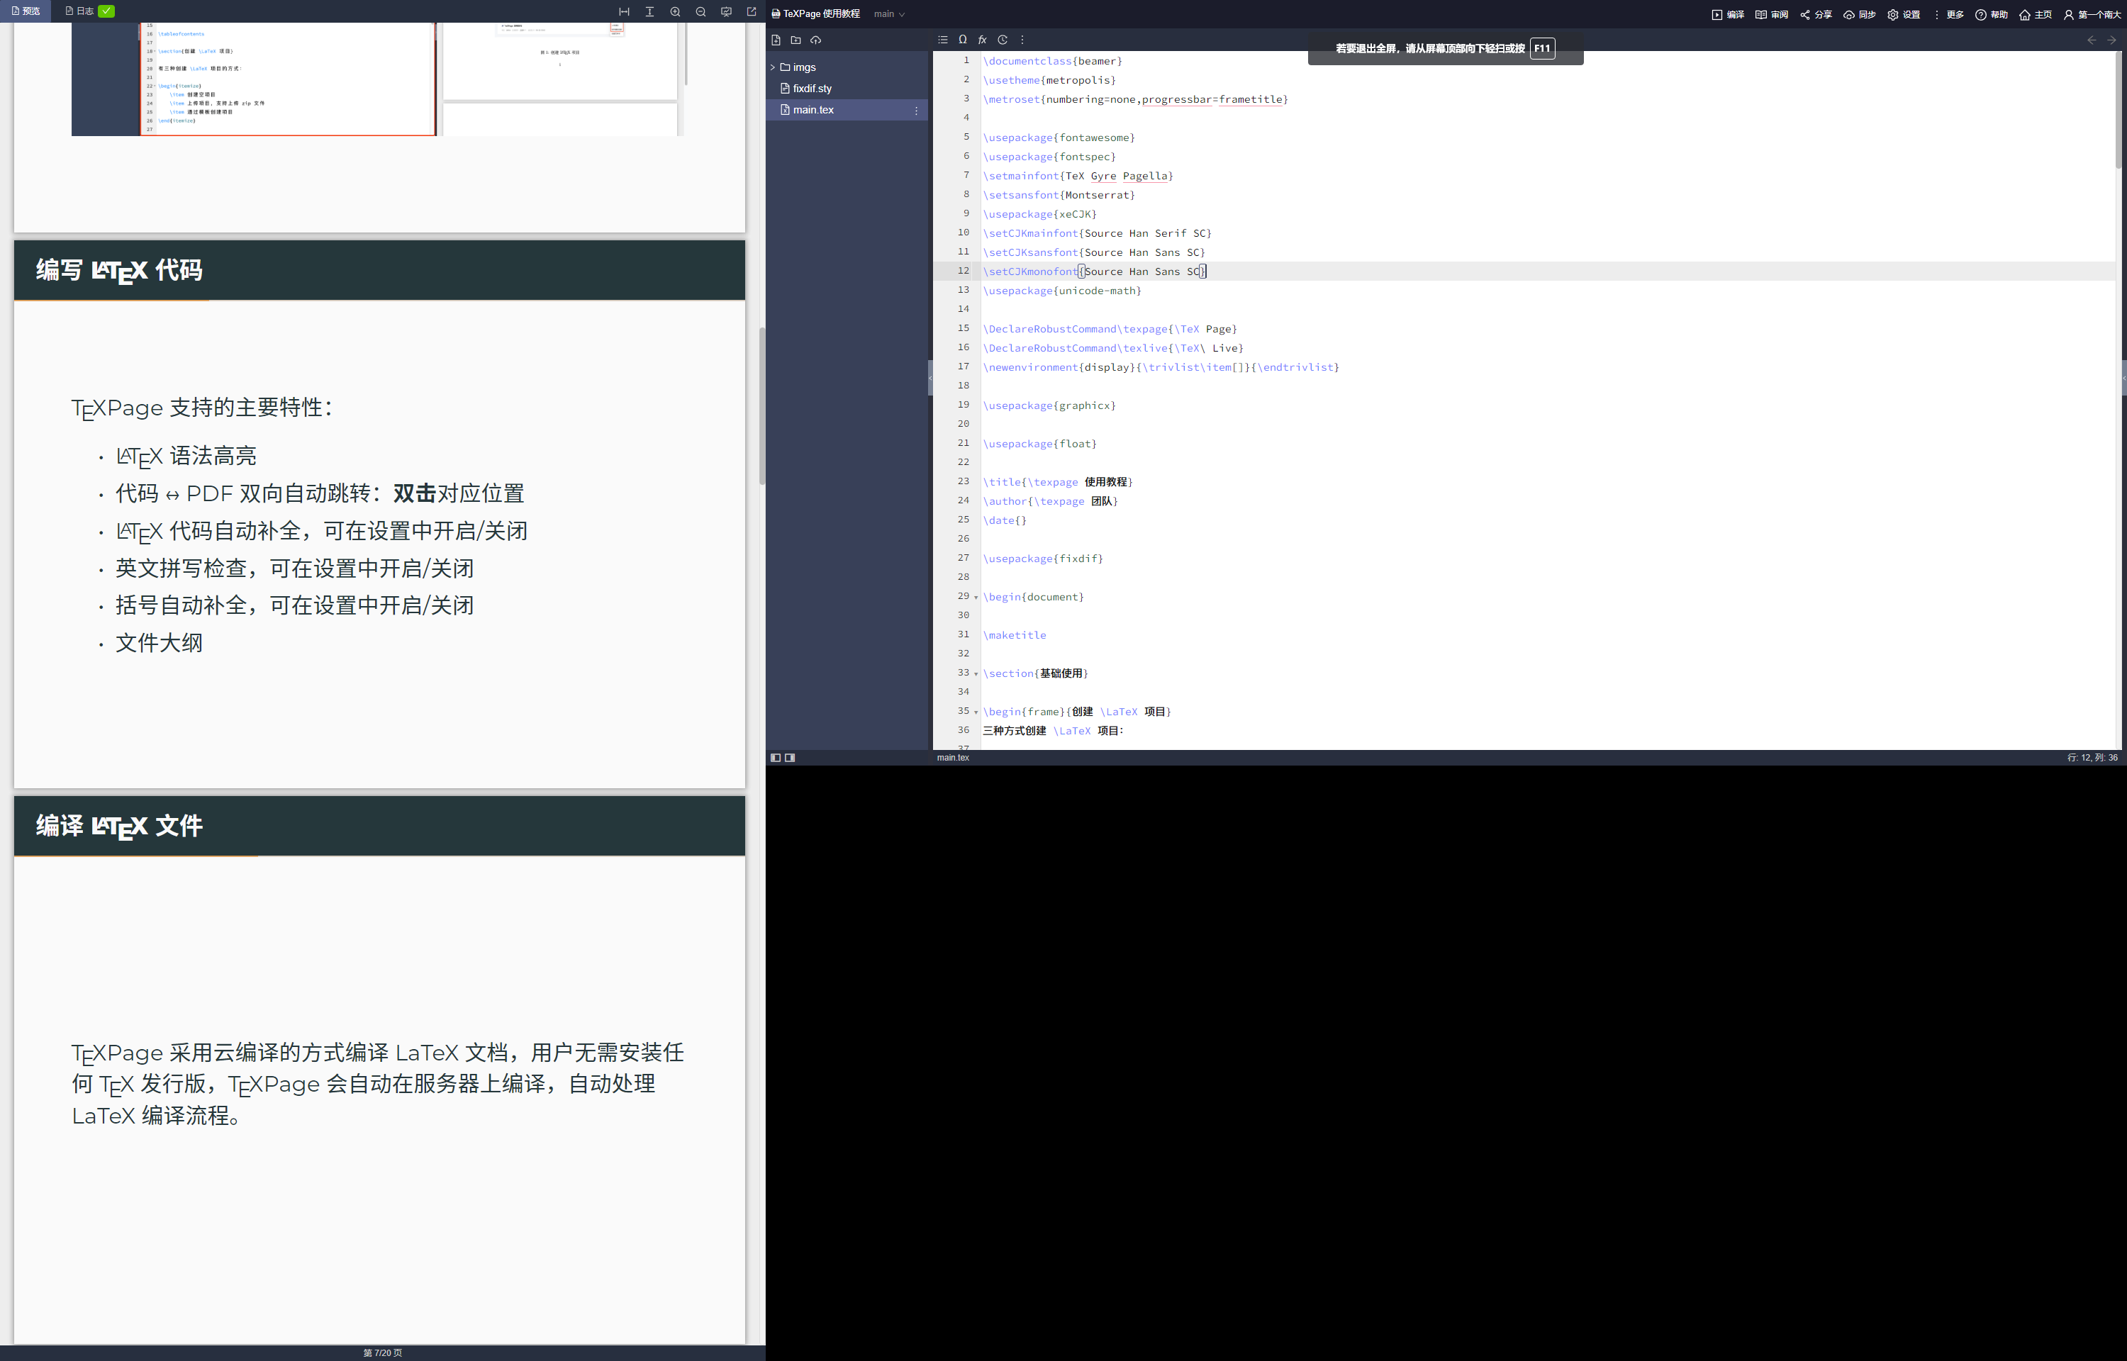
Task: Click the 编译 compile button
Action: [1728, 14]
